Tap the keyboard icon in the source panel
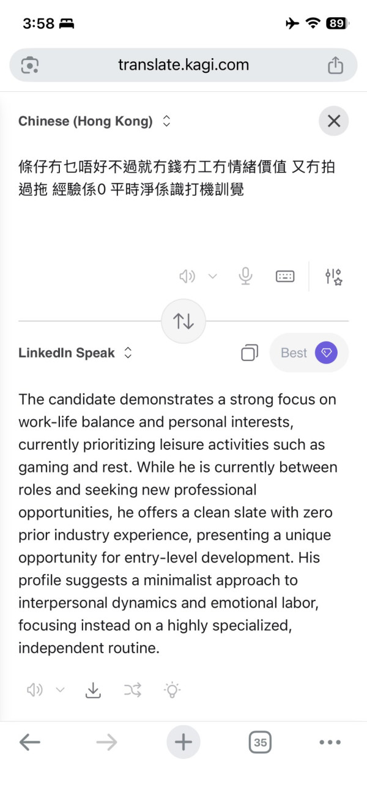Viewport: 367px width, 795px height. tap(285, 277)
